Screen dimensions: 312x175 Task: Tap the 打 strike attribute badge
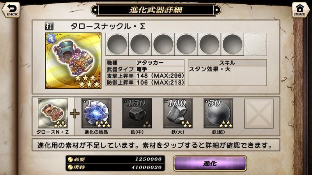[49, 26]
